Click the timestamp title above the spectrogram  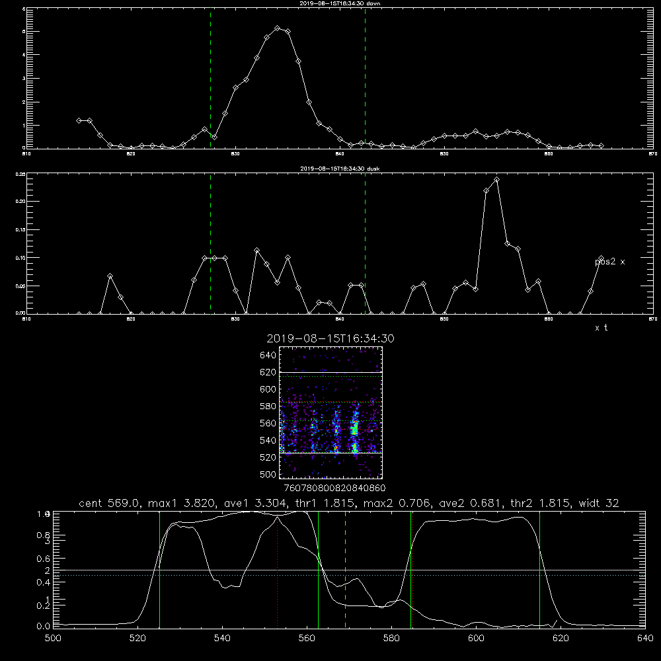pyautogui.click(x=330, y=338)
